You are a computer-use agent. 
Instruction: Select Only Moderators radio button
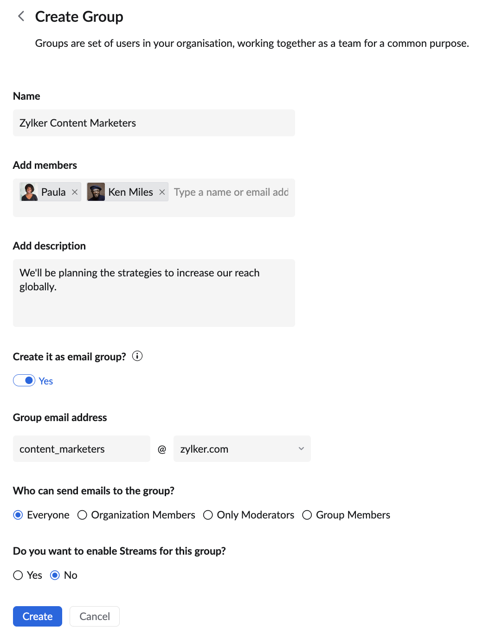[x=208, y=515]
